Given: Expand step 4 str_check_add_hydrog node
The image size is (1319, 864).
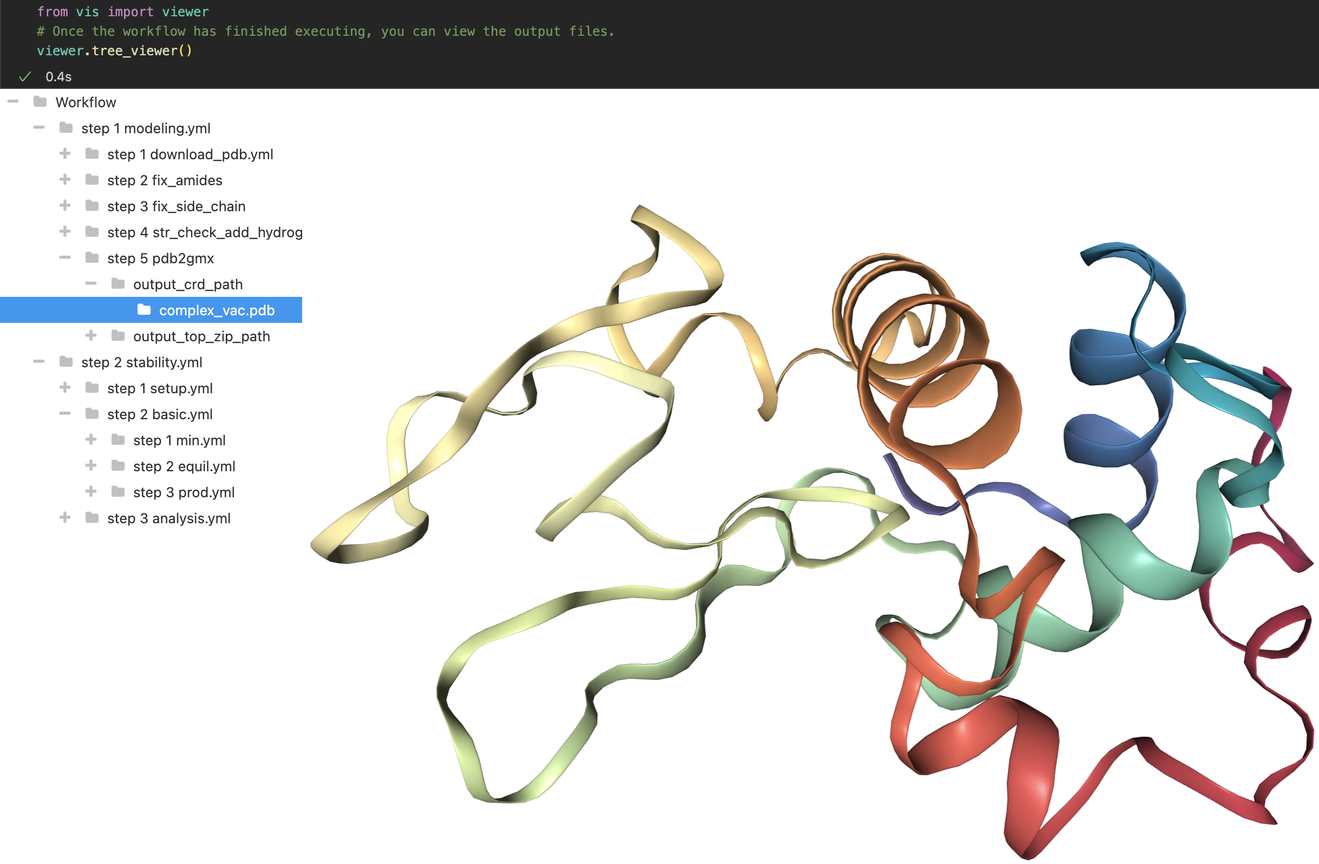Looking at the screenshot, I should [x=65, y=231].
